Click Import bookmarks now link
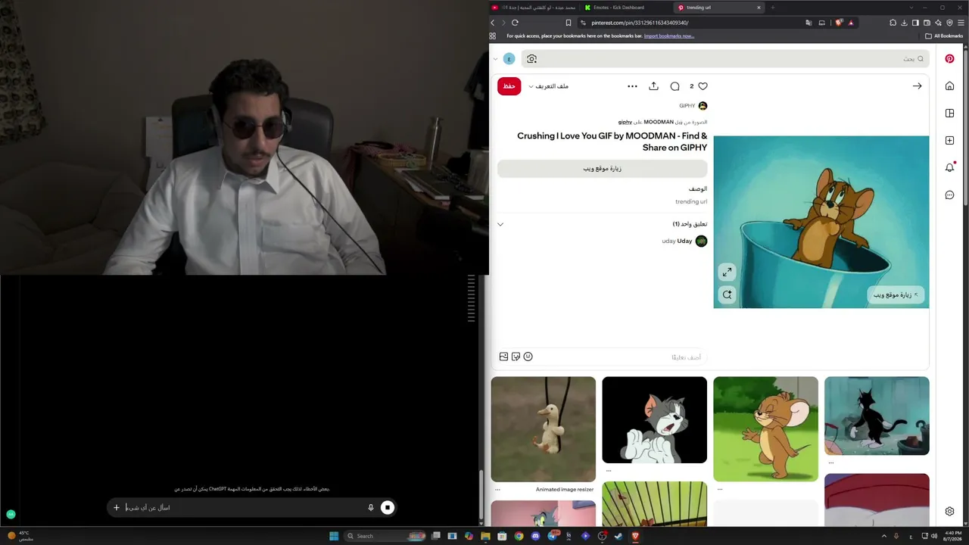969x545 pixels. click(668, 36)
